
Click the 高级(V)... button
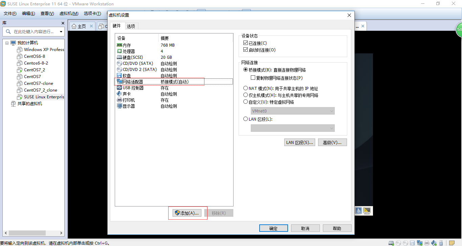point(332,142)
